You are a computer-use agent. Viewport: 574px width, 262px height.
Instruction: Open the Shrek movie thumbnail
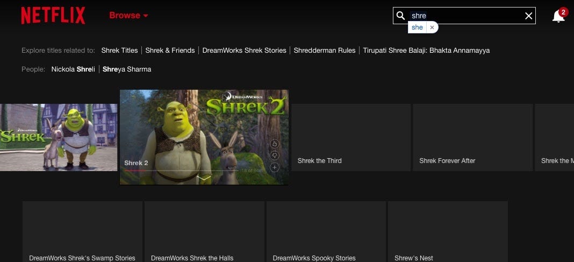[59, 137]
